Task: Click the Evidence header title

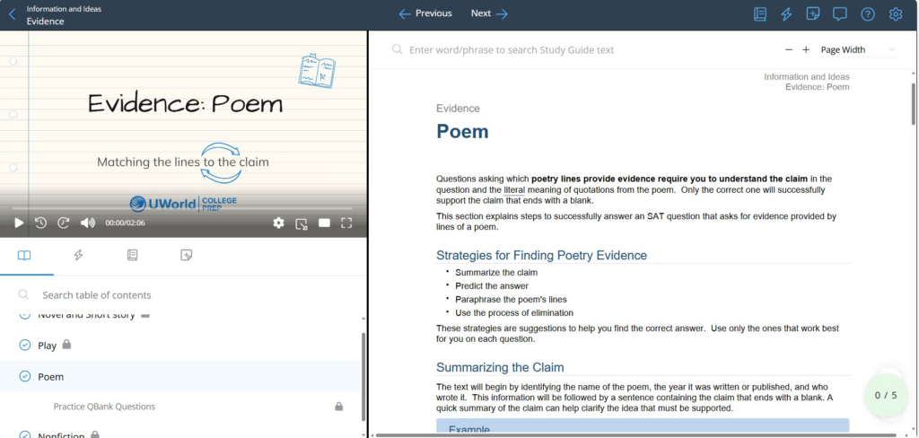Action: pos(45,22)
